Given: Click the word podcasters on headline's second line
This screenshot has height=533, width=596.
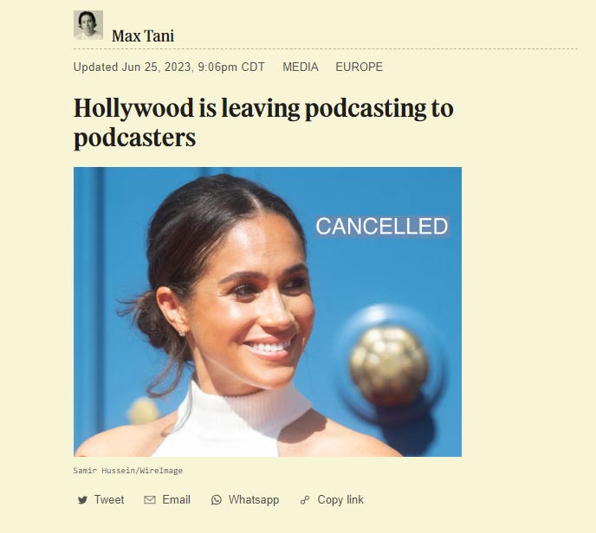Looking at the screenshot, I should (135, 138).
